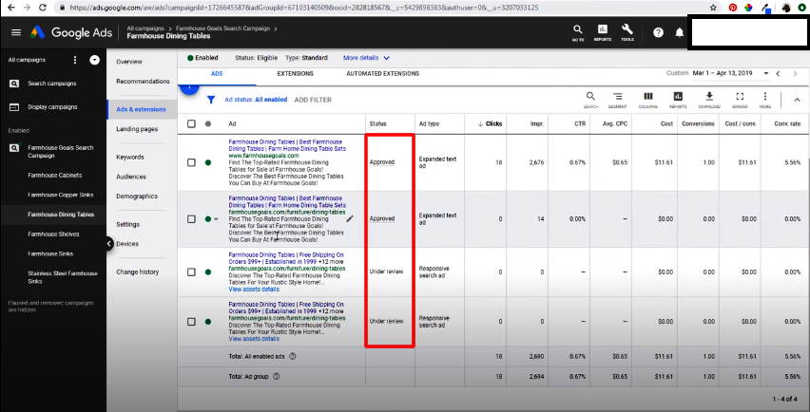Bookmark this page with star icon
Image resolution: width=810 pixels, height=412 pixels.
click(713, 8)
